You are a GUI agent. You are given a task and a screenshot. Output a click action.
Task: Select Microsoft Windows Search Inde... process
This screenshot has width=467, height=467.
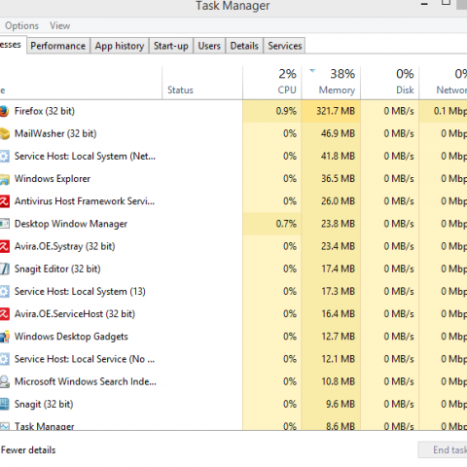coord(233,381)
